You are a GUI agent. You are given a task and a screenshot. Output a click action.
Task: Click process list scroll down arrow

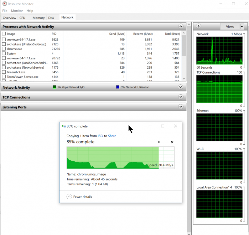184,79
